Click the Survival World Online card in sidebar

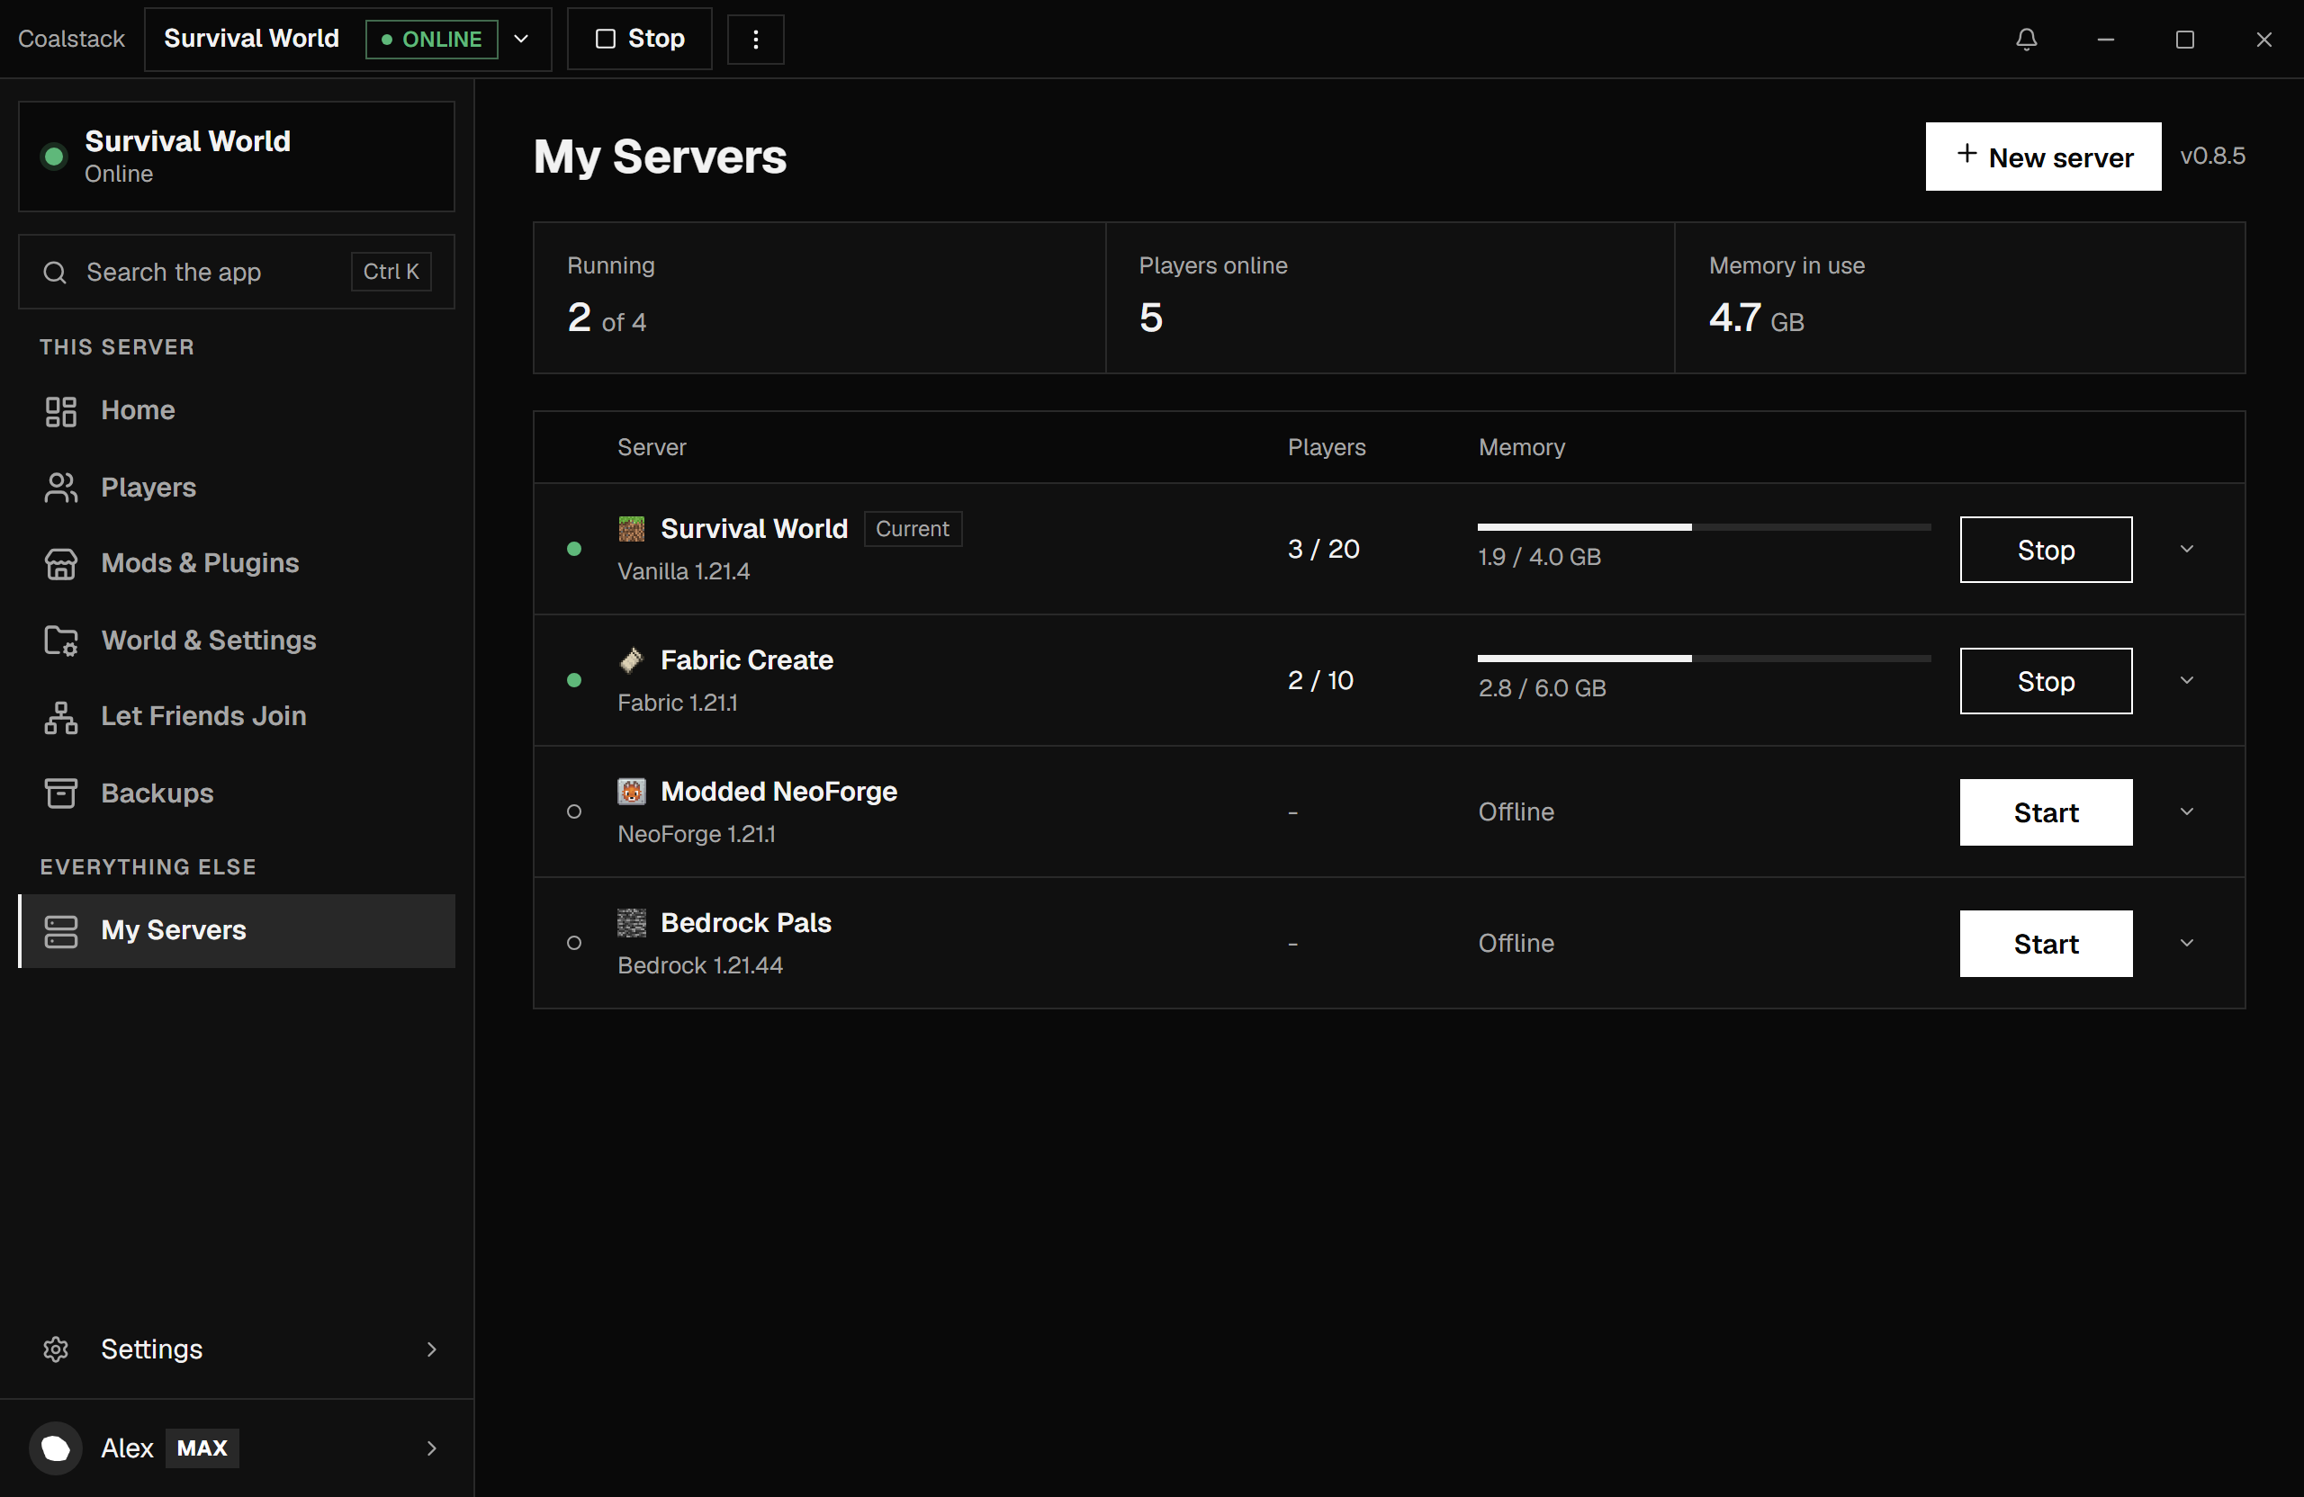[x=236, y=157]
